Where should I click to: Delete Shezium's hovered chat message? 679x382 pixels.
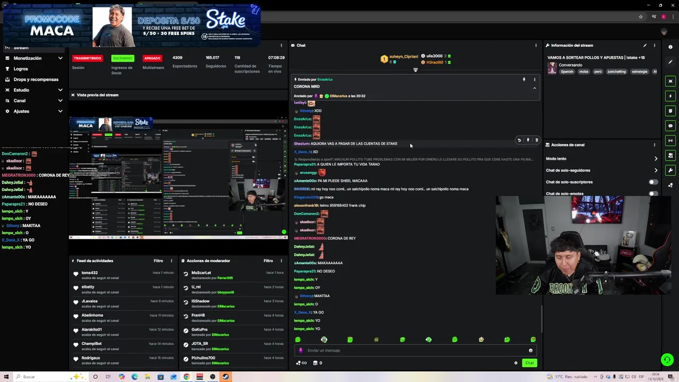(x=536, y=141)
